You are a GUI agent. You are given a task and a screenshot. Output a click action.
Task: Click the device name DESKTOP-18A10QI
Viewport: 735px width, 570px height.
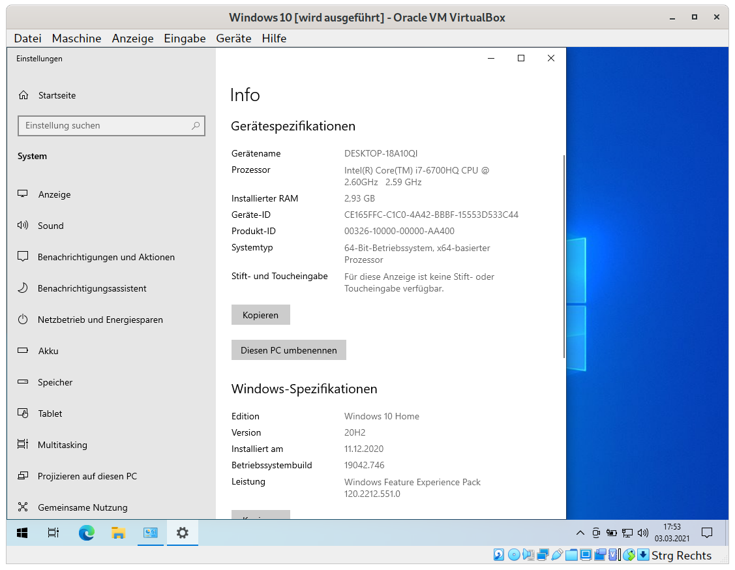[381, 153]
